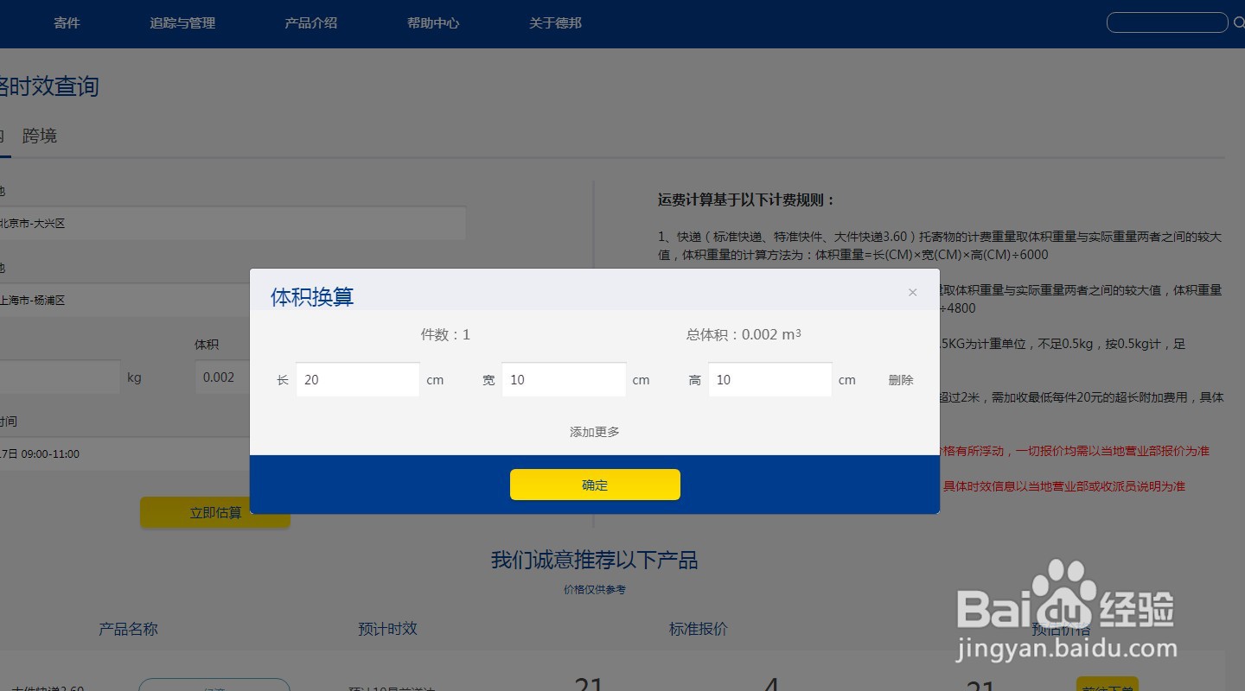
Task: Click the search box in the navigation bar
Action: [x=1166, y=22]
